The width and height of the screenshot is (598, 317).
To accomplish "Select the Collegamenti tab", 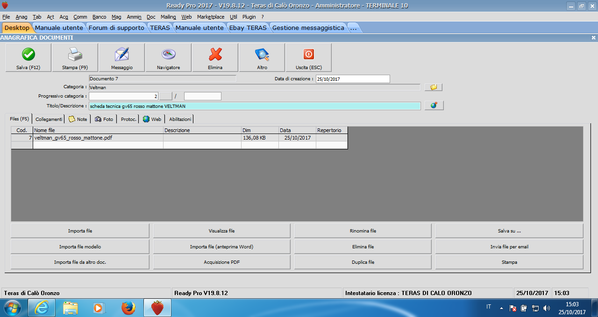I will (49, 119).
